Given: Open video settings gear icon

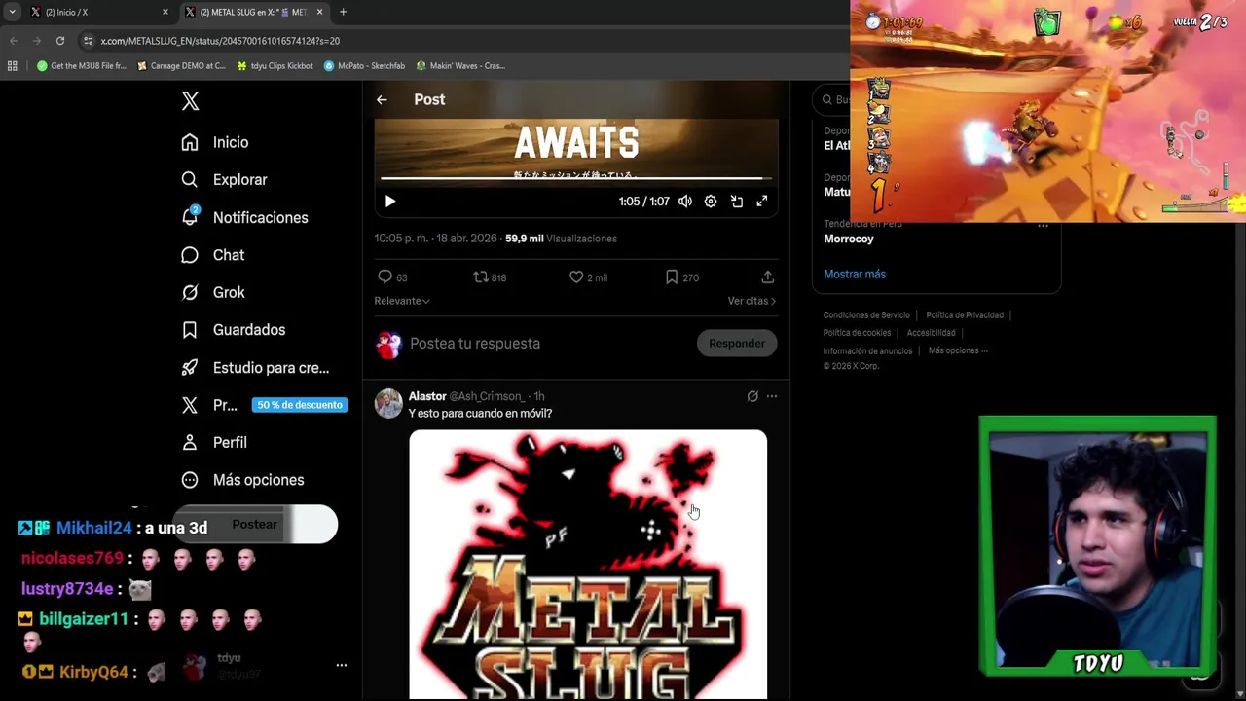Looking at the screenshot, I should (x=711, y=202).
